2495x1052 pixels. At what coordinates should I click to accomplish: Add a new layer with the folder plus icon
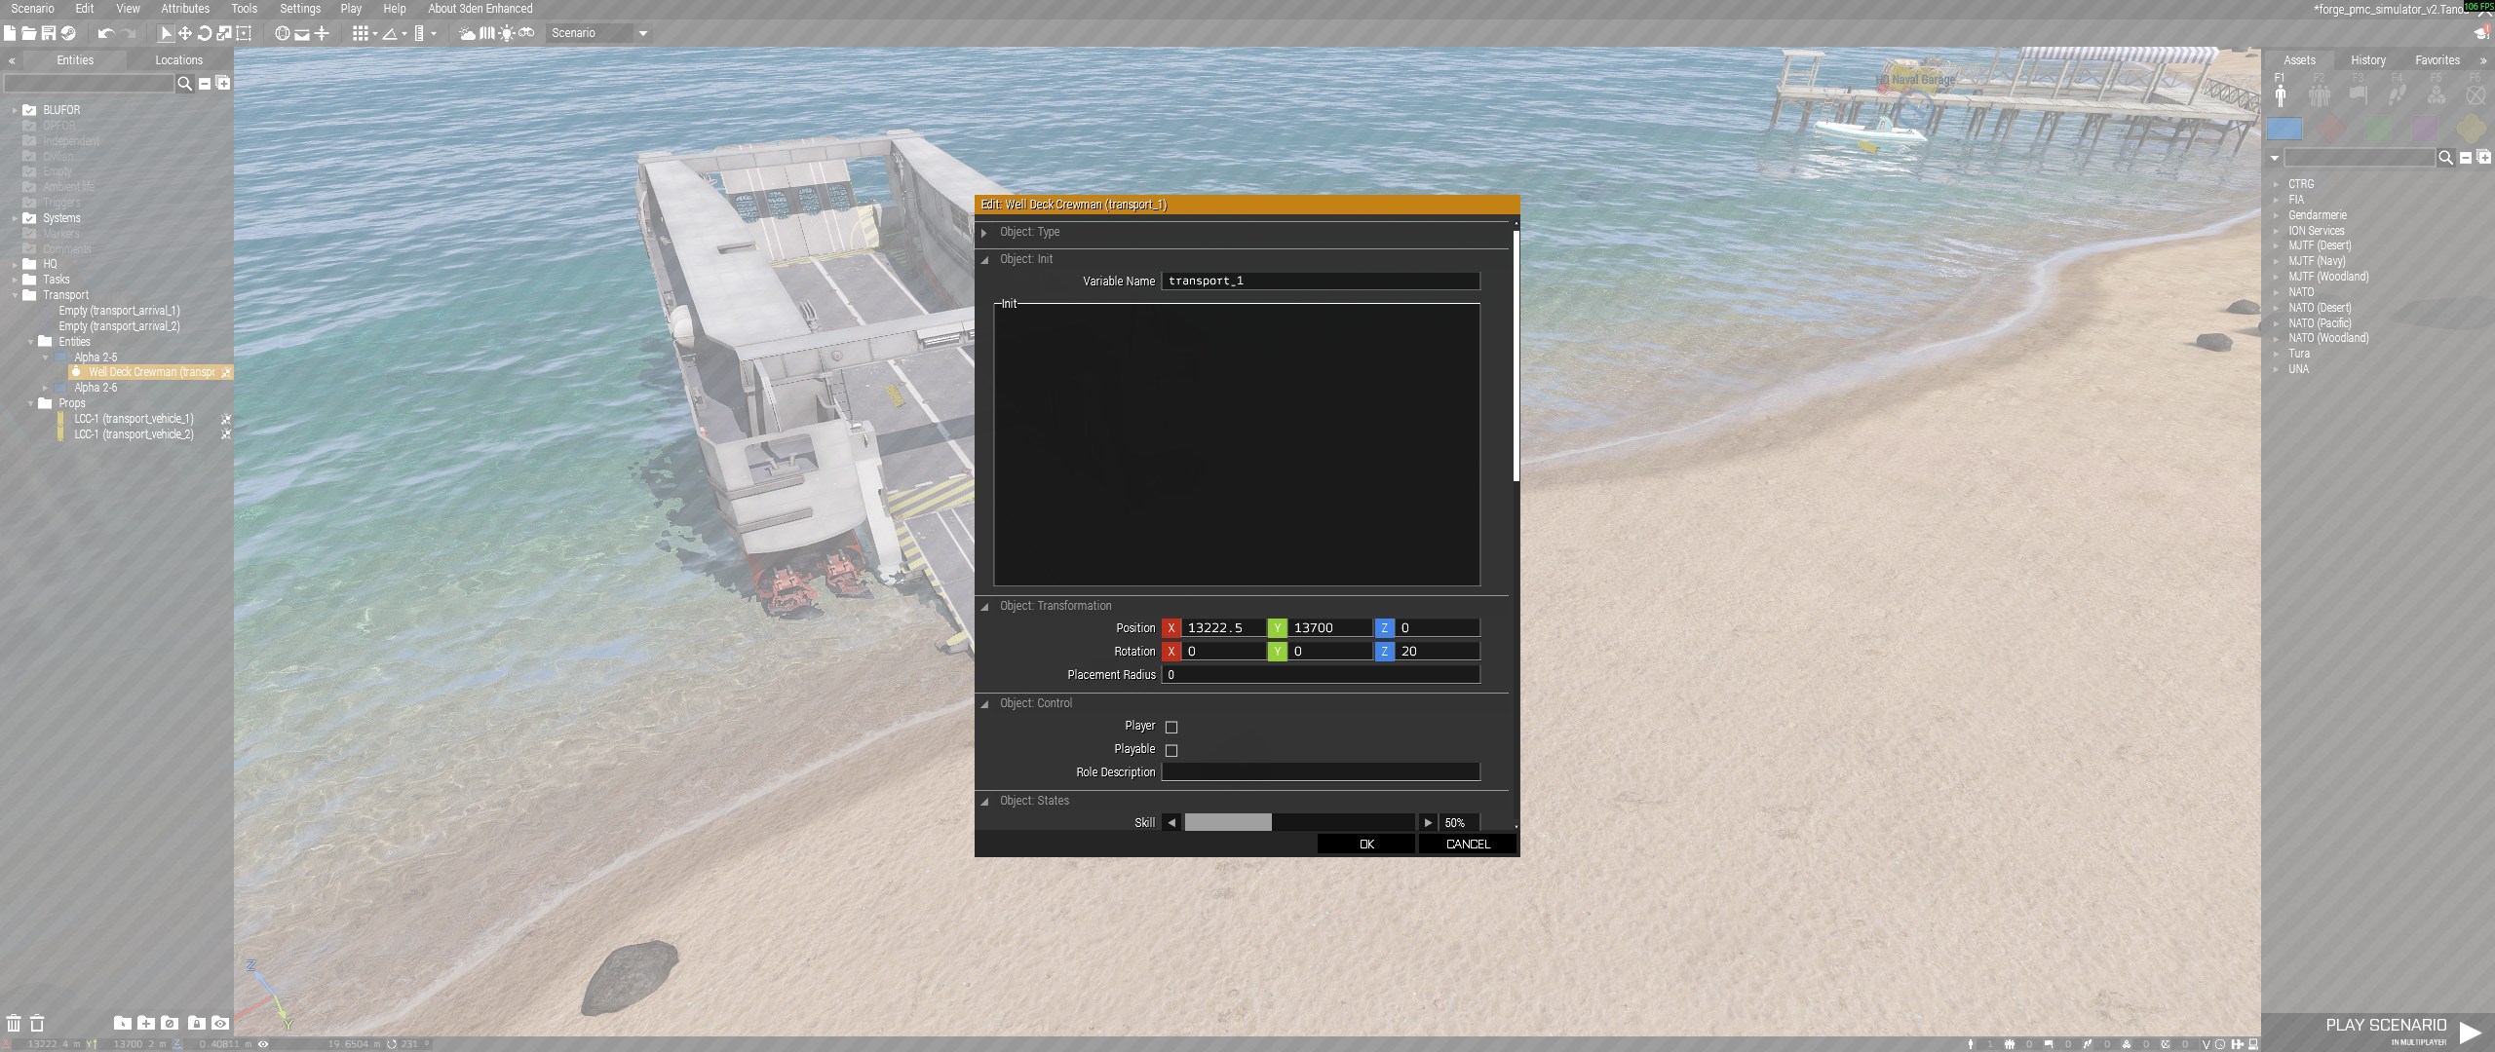point(146,1022)
